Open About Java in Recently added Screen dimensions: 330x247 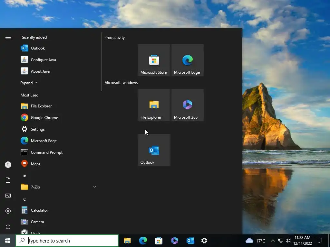(x=58, y=71)
